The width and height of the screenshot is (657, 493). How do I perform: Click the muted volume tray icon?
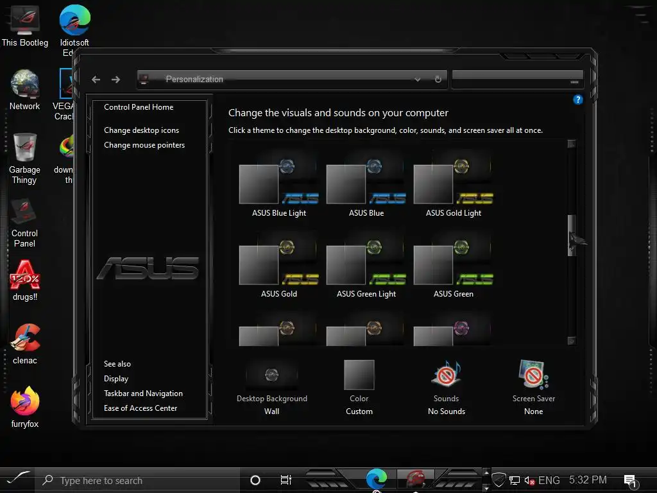coord(529,480)
